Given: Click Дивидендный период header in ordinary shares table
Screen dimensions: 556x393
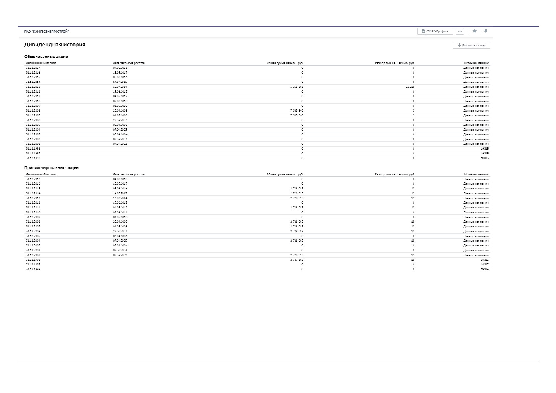Looking at the screenshot, I should tap(41, 63).
